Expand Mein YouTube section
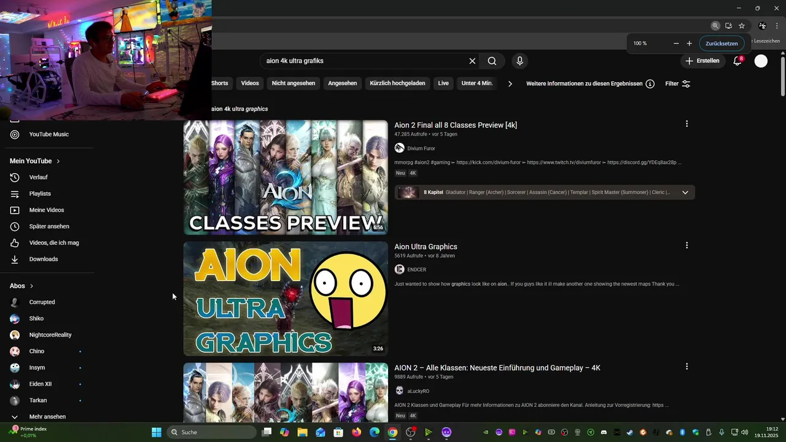Viewport: 786px width, 442px height. click(35, 161)
